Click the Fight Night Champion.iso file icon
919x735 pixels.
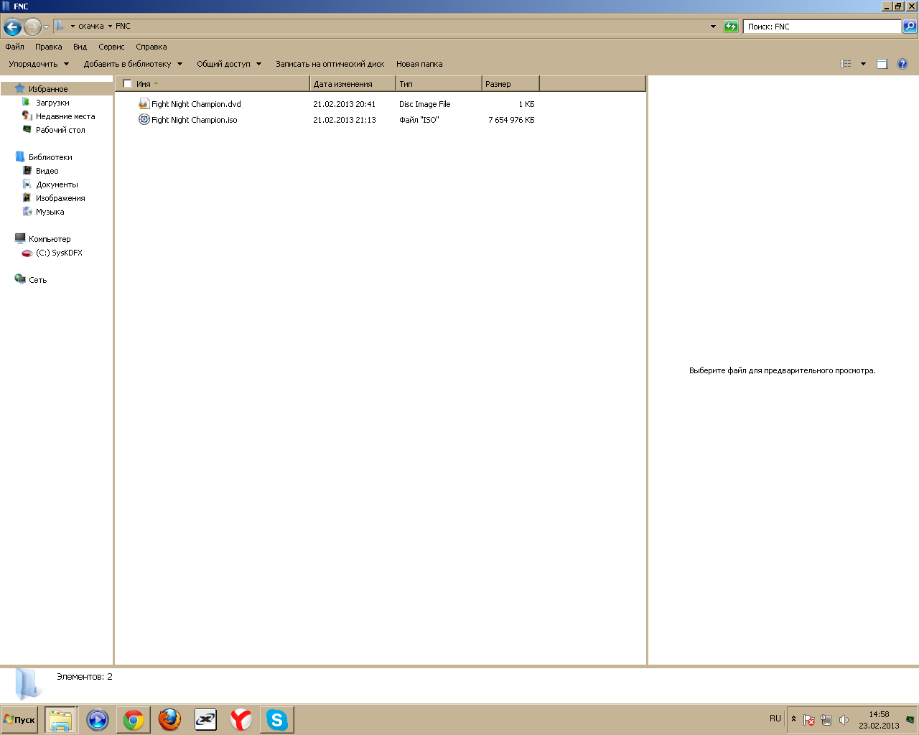144,120
